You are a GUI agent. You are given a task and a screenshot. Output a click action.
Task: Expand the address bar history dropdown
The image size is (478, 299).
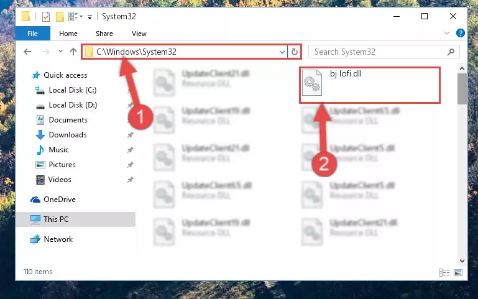point(282,52)
